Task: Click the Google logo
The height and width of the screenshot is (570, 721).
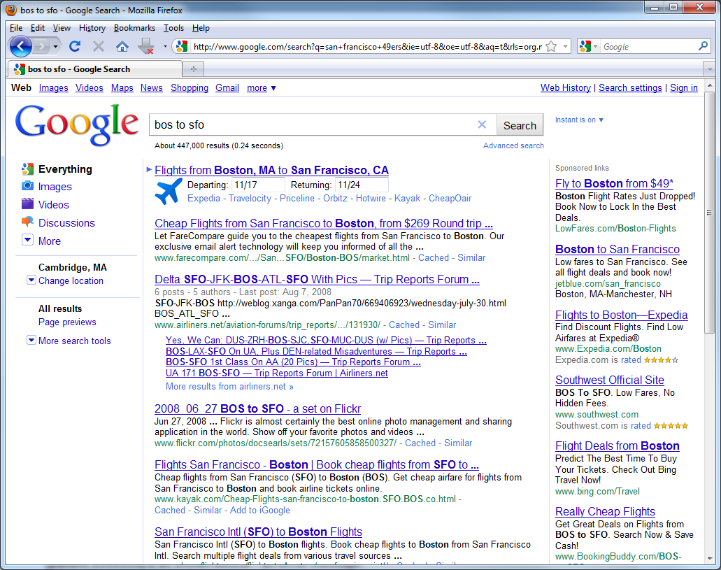Action: pyautogui.click(x=77, y=124)
